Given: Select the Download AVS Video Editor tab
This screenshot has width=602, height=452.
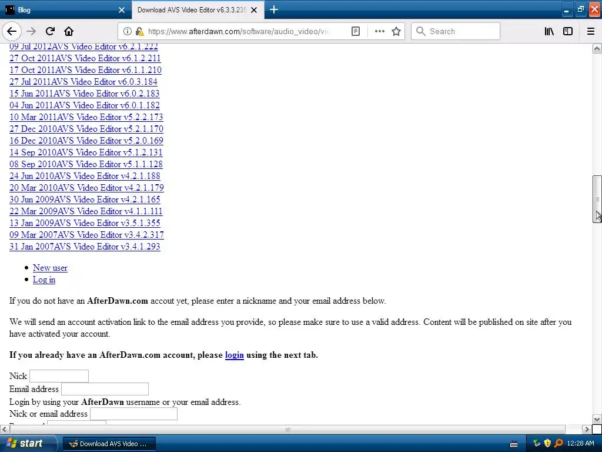Looking at the screenshot, I should (x=198, y=9).
